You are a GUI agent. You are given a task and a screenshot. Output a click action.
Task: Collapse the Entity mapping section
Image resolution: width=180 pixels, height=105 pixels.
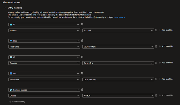click(x=5, y=8)
